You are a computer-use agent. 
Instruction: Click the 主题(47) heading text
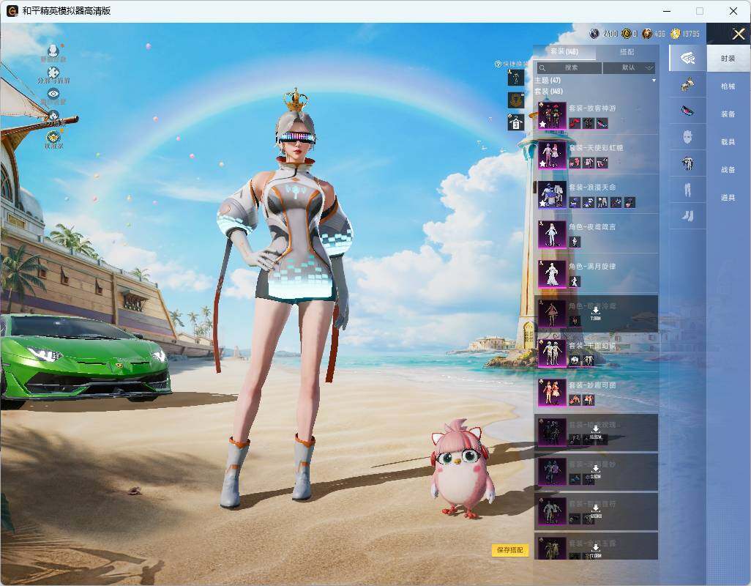click(548, 81)
